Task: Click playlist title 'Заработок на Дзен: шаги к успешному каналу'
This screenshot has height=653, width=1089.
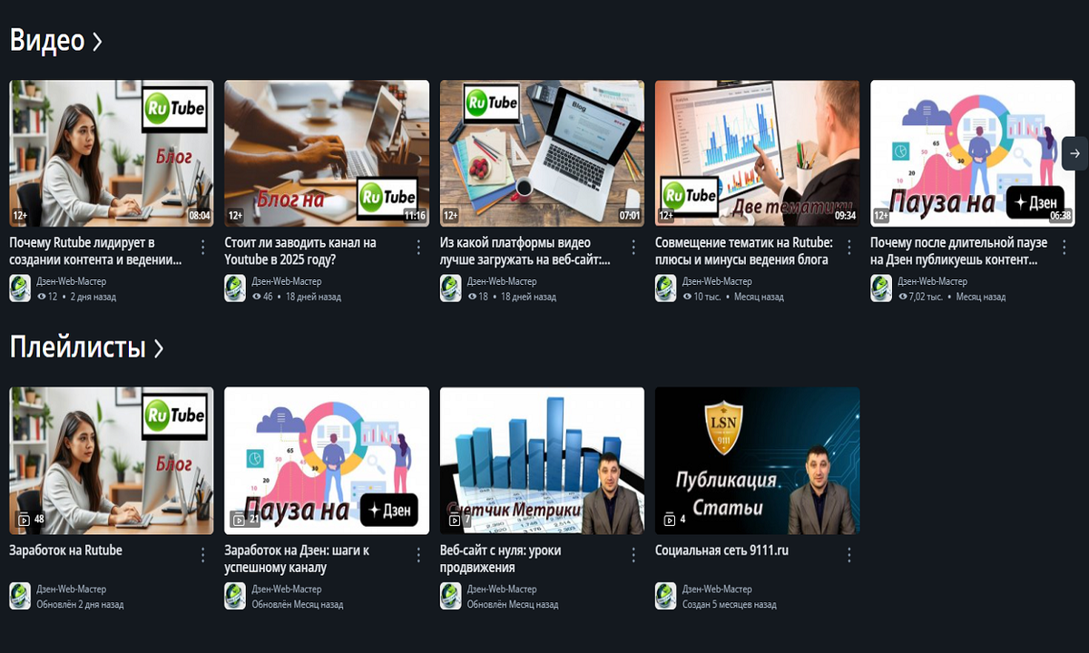Action: (297, 559)
